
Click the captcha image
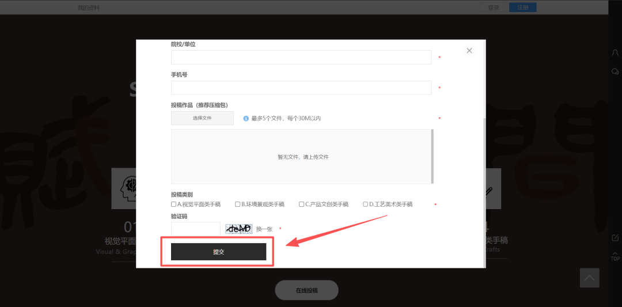click(x=239, y=229)
